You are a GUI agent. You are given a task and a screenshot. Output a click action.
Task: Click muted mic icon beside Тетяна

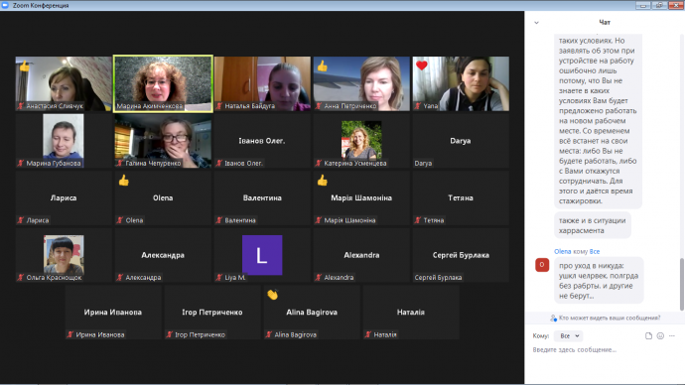(418, 220)
